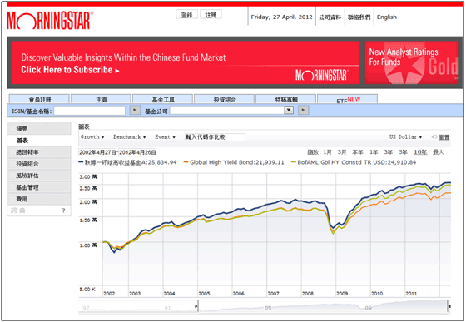The width and height of the screenshot is (466, 322).
Task: Click the timeline right range handle
Action: pos(449,306)
